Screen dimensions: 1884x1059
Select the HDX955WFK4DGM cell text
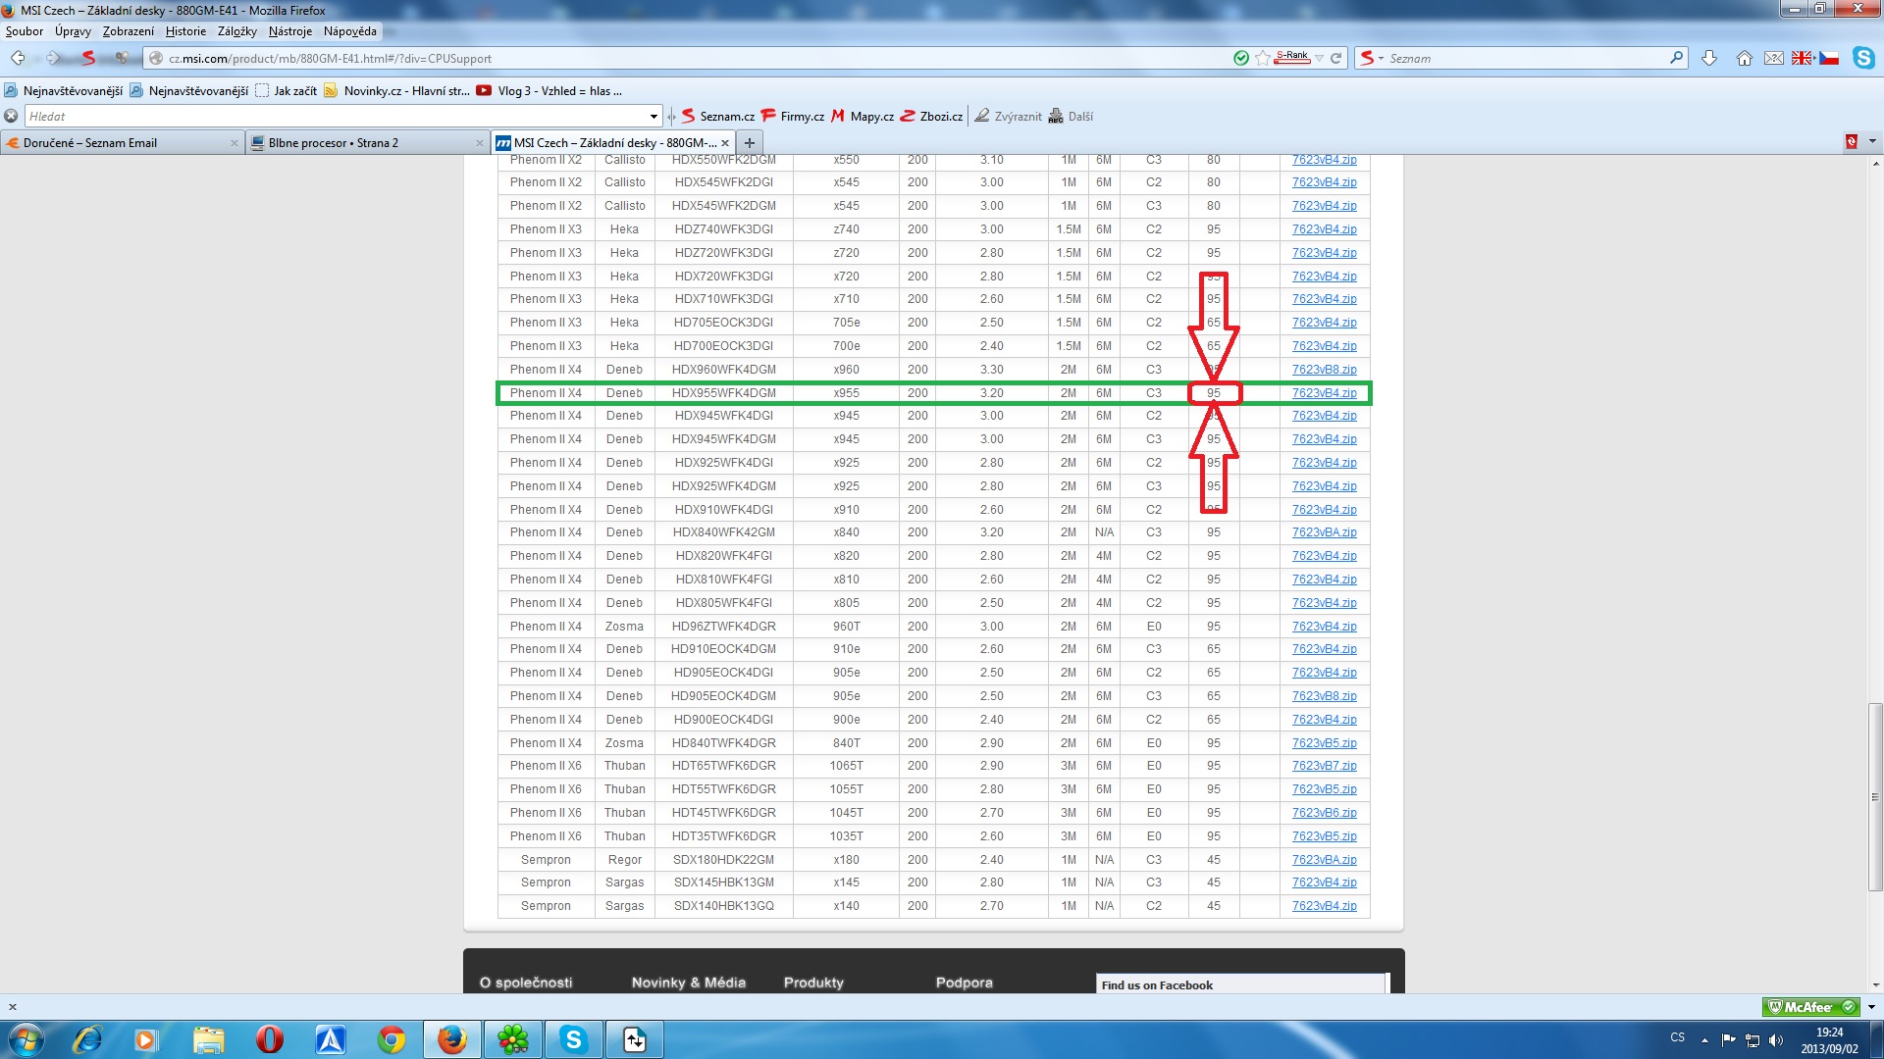tap(723, 393)
